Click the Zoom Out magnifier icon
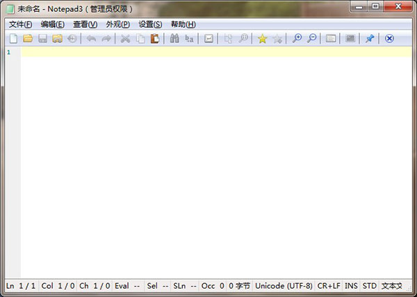Viewport: 417px width, 297px height. click(312, 39)
